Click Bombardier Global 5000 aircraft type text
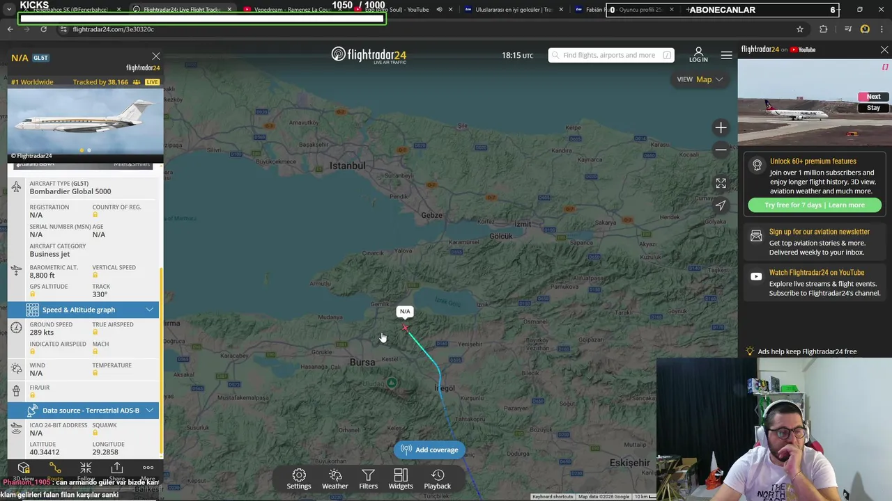Image resolution: width=892 pixels, height=501 pixels. click(70, 191)
